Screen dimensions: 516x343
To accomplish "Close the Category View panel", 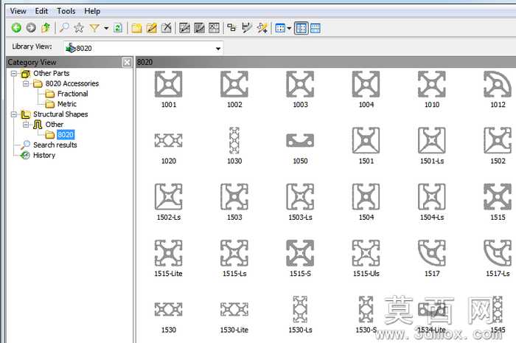I will pos(127,62).
